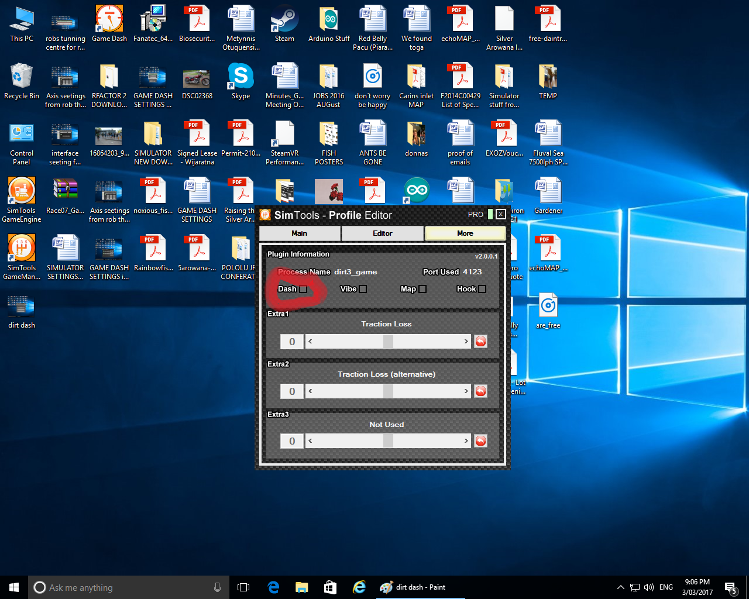Screen dimensions: 749x599
Task: Minimize SimTools with the green button
Action: 490,214
